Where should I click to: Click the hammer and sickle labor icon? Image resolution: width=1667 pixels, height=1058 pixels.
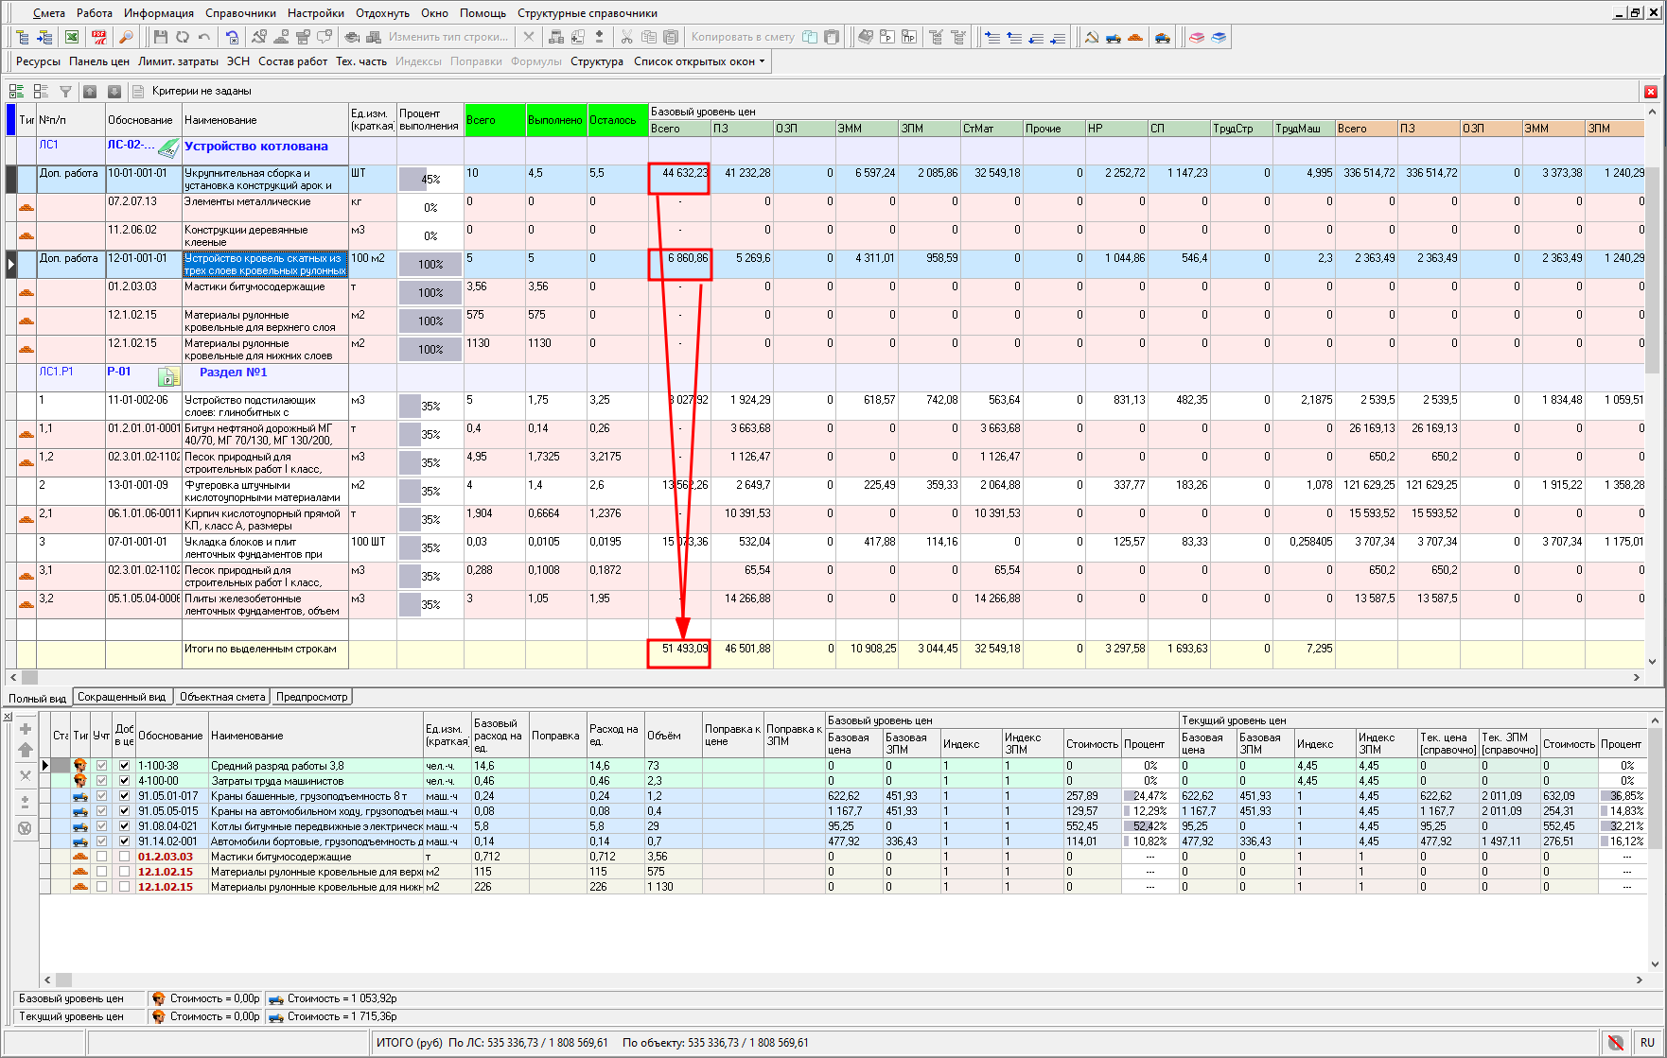click(x=1092, y=37)
